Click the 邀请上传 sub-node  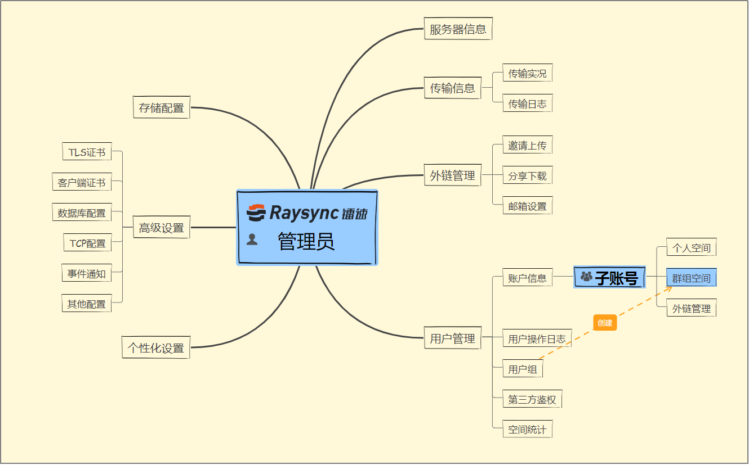[x=528, y=145]
